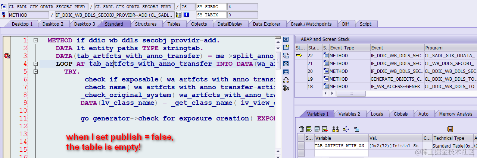Click the new tool icon with yellow star
477x158 pixels.
tap(286, 48)
